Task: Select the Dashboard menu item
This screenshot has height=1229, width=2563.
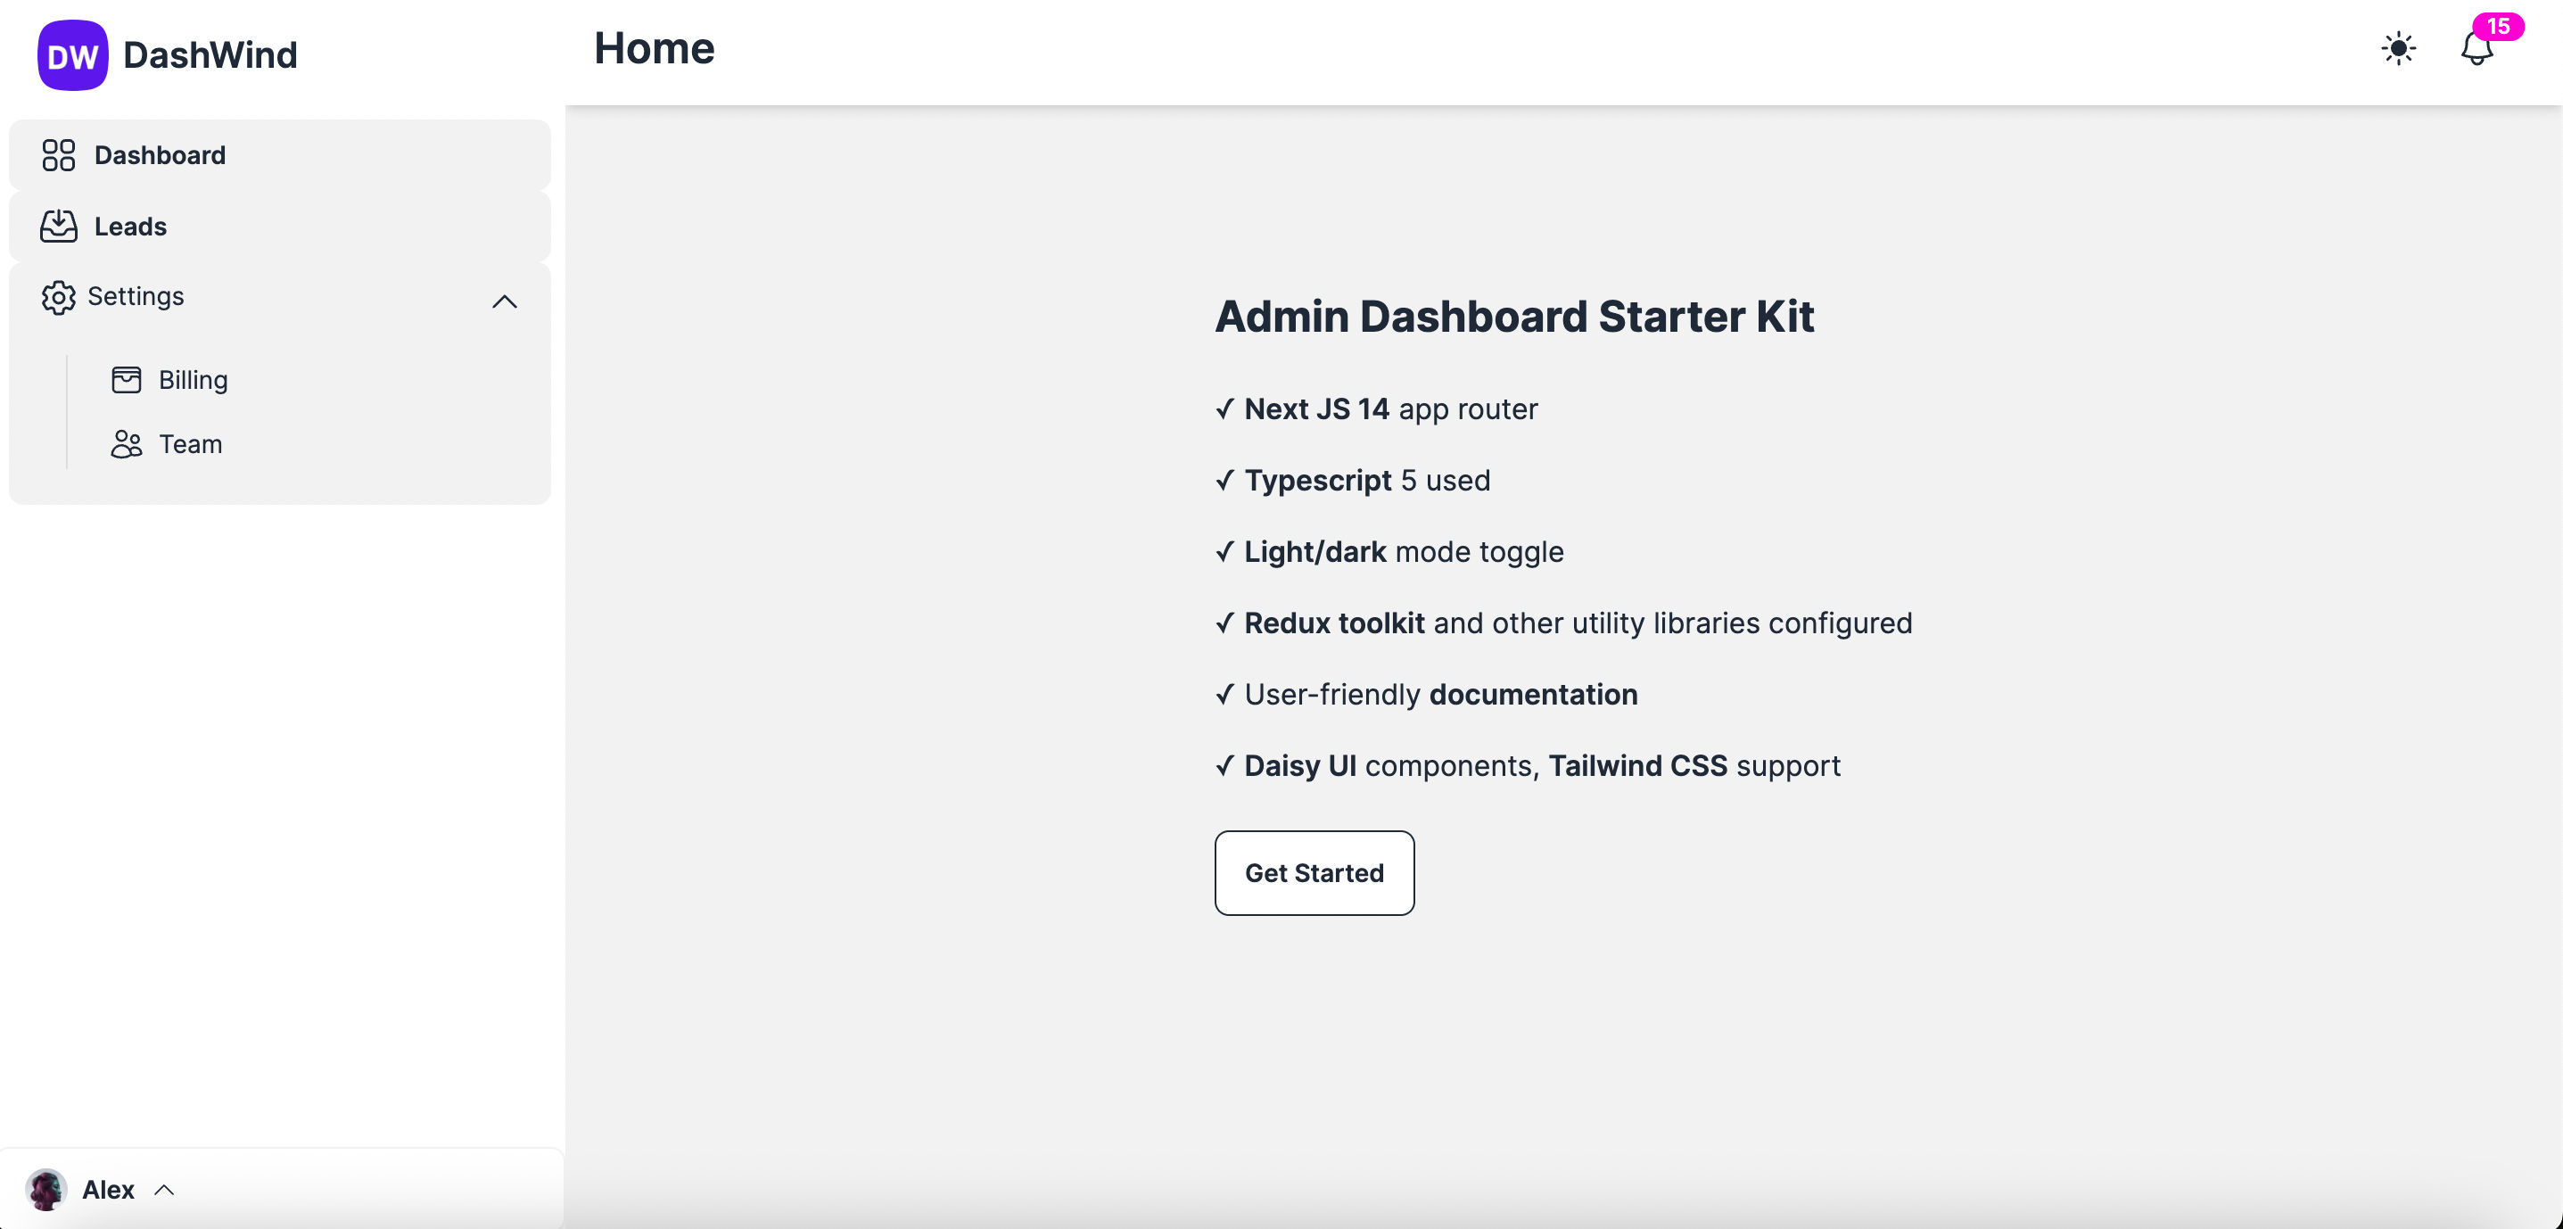Action: 161,153
